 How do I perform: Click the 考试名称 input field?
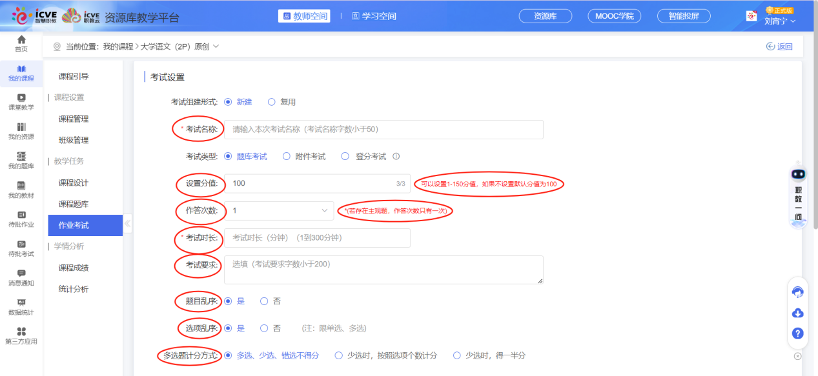click(x=383, y=129)
